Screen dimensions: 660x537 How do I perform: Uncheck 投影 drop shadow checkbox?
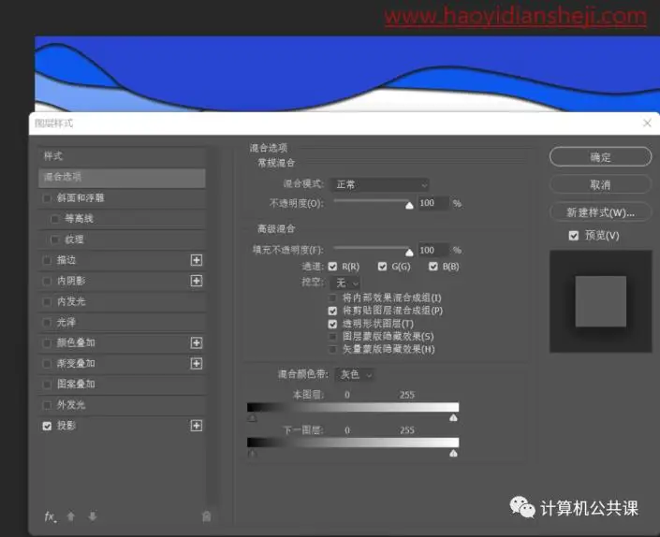click(47, 426)
